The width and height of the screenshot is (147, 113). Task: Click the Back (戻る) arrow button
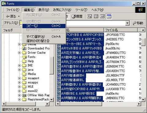[x=11, y=16]
